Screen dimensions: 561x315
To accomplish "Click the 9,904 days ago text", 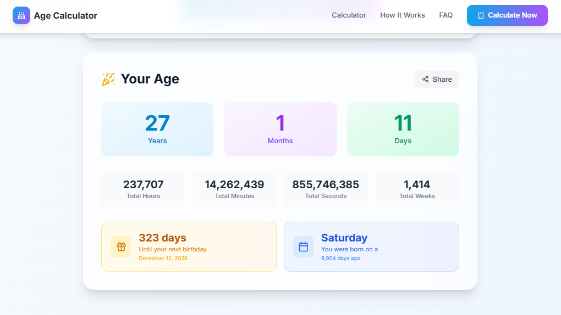I will [340, 258].
